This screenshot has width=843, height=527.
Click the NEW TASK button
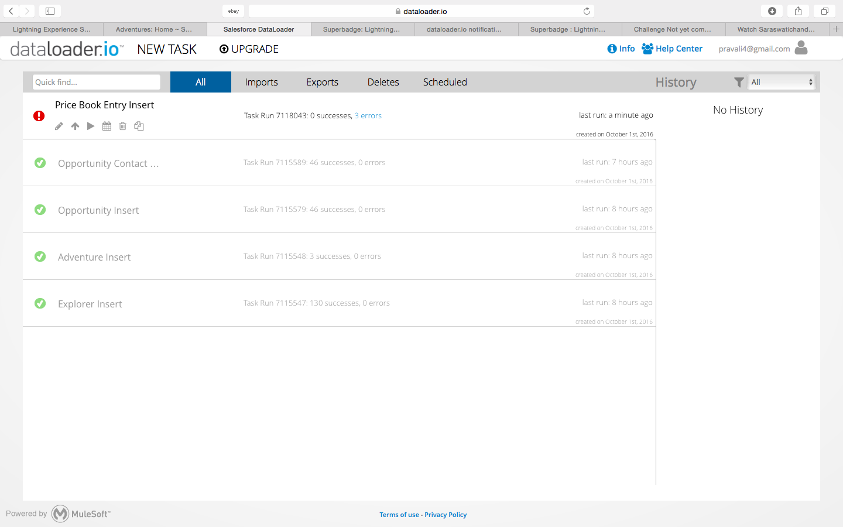(x=167, y=49)
